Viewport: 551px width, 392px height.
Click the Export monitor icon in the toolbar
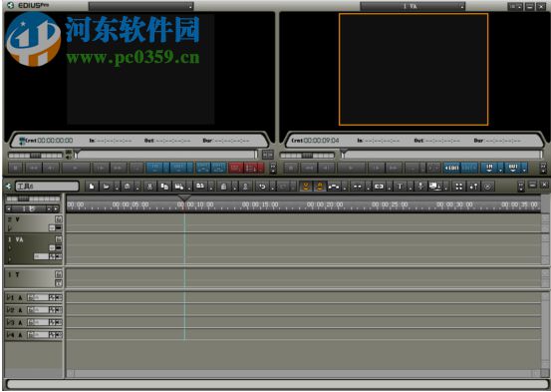435,187
